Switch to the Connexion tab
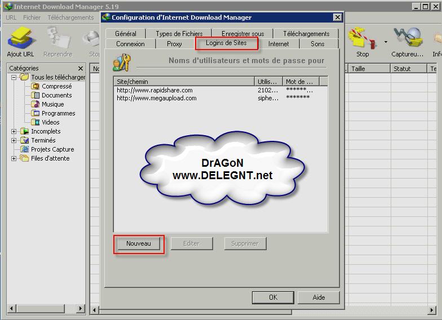Screen dimensions: 442x320 [130, 44]
